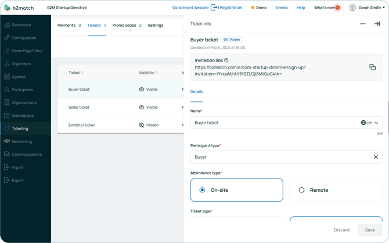Clear the Buyer participant type

click(376, 157)
